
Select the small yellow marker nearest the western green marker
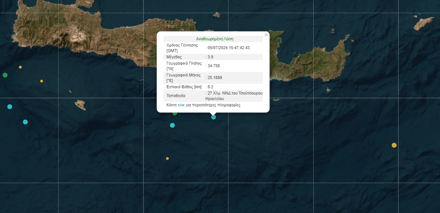[x=20, y=67]
